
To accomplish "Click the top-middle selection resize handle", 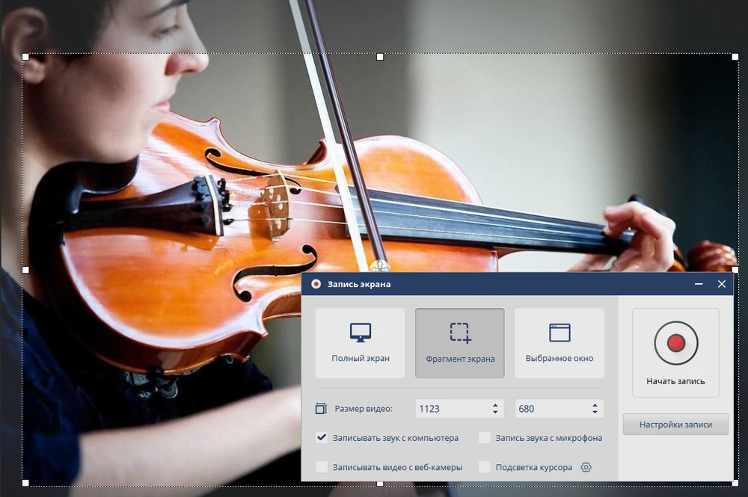I will click(x=380, y=57).
